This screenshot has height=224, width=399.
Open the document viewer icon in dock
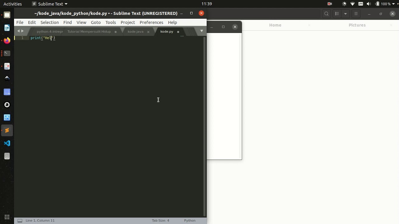[x=7, y=66]
